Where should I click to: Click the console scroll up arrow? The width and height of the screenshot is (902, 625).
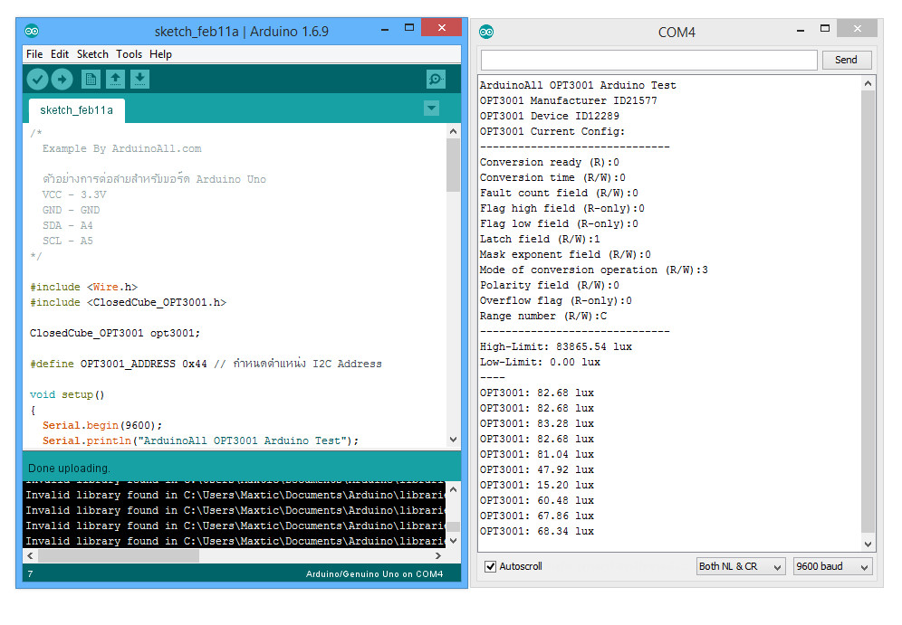tap(454, 490)
